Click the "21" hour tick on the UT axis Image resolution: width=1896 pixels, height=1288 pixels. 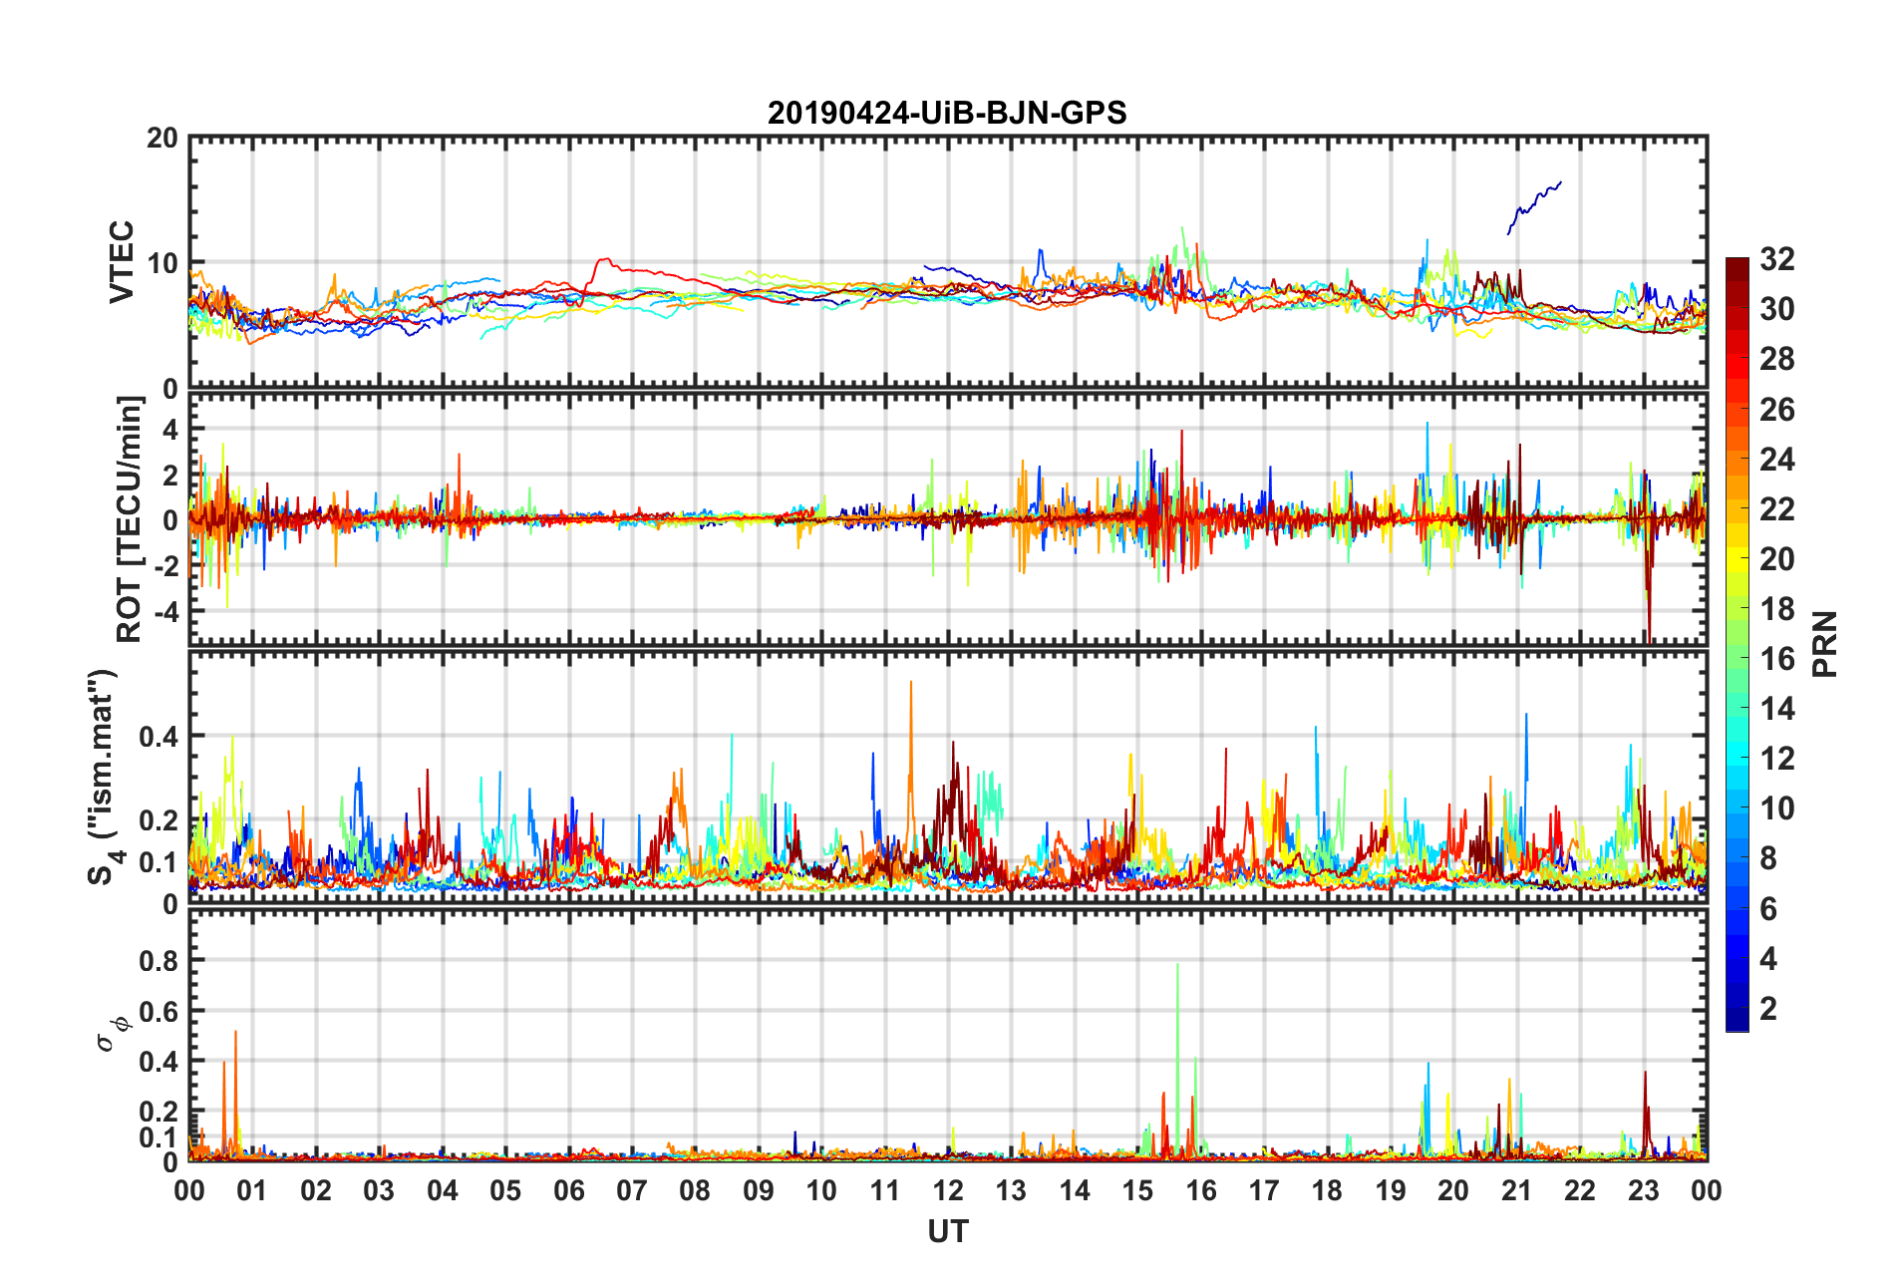coord(1516,1190)
